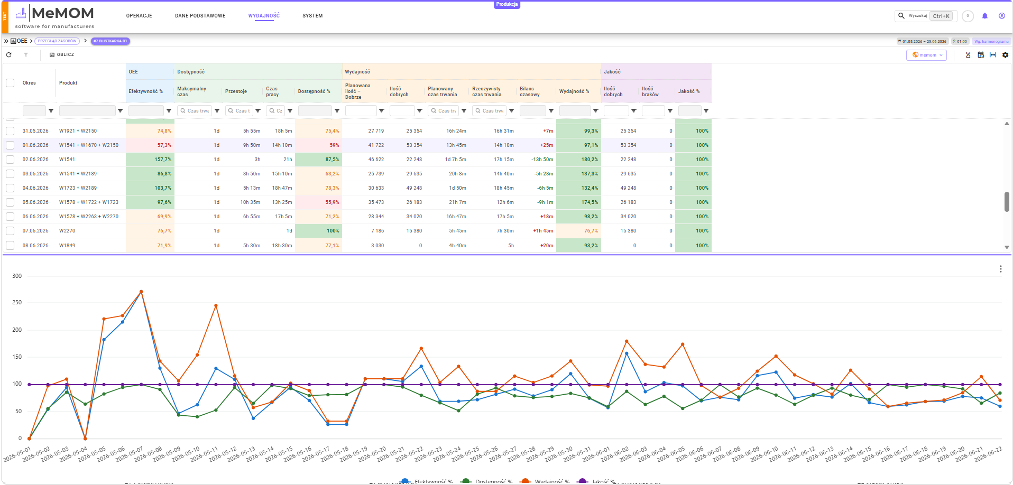Screen dimensions: 1013x485
Task: Select the checkbox for row 05.06.2026
Action: tap(10, 202)
